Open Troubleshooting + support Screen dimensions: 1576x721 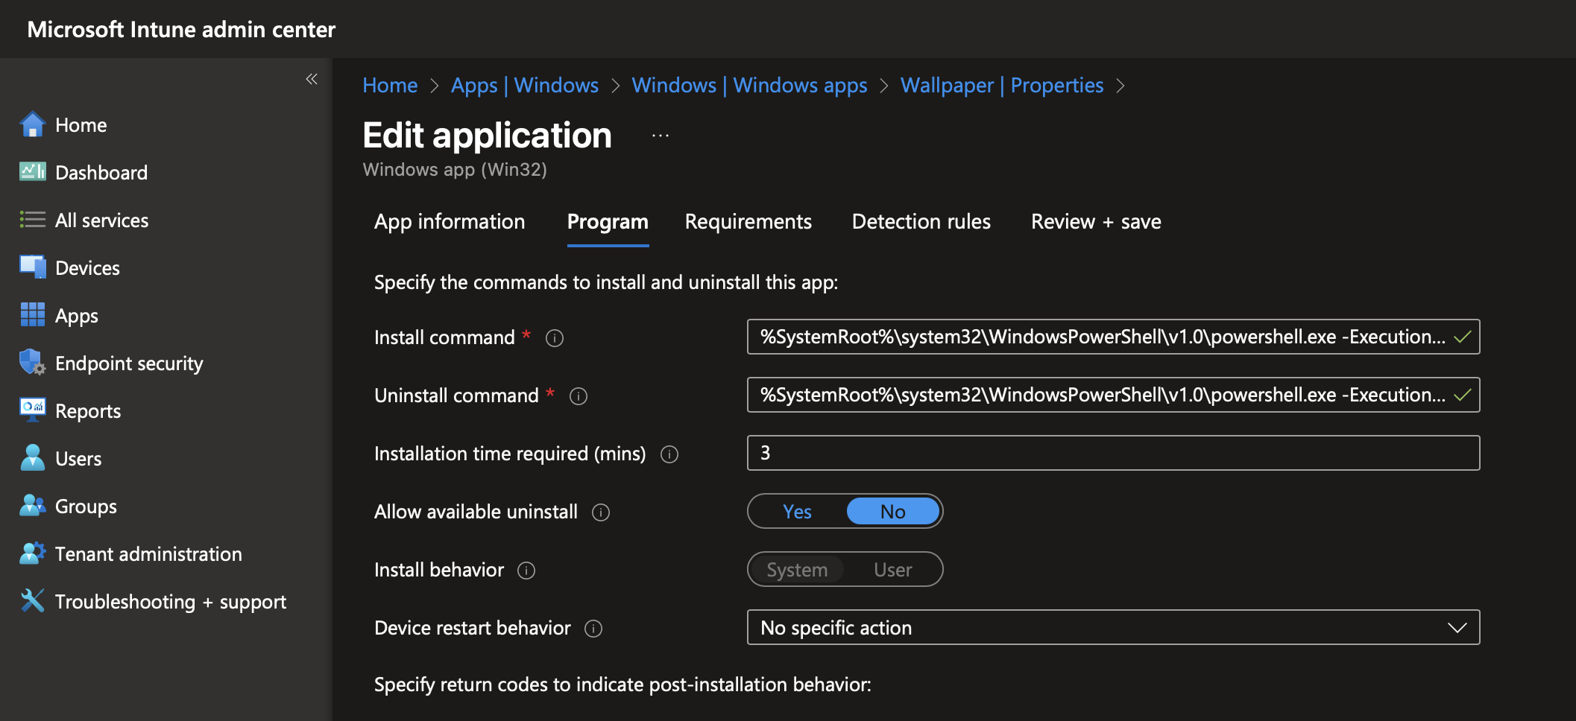[x=171, y=602]
